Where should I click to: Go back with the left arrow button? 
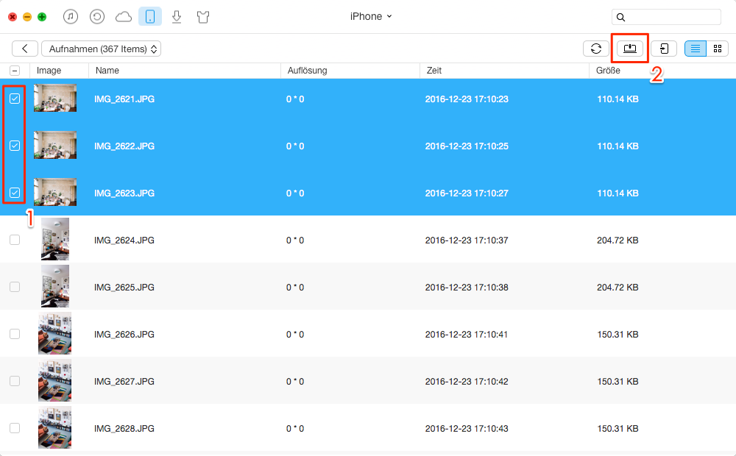pos(25,49)
